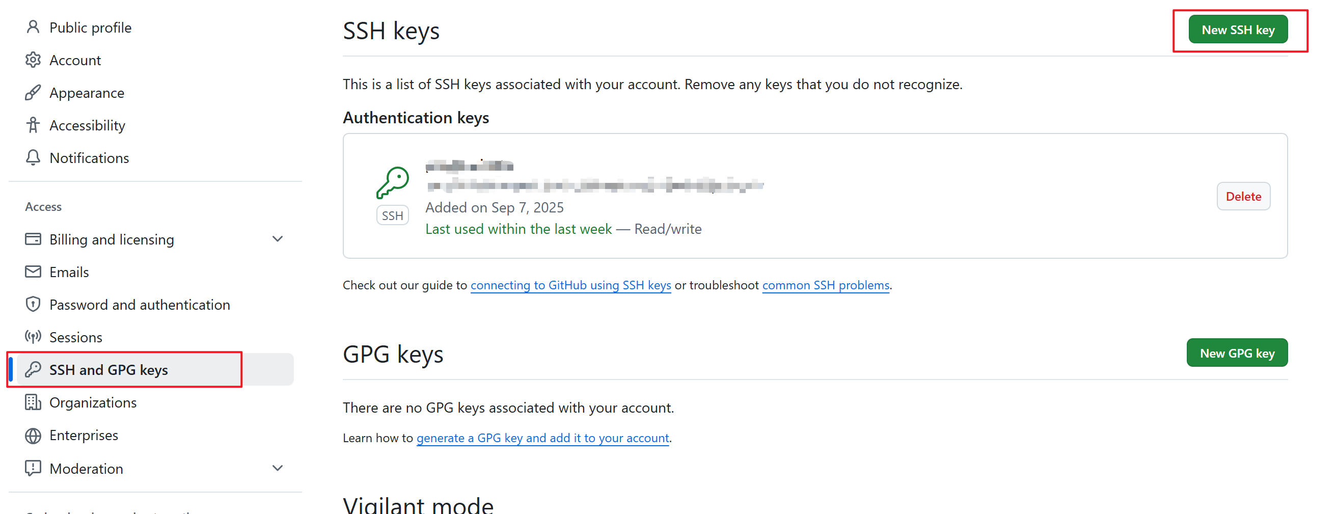Image resolution: width=1336 pixels, height=514 pixels.
Task: Open Organizations page
Action: point(93,402)
